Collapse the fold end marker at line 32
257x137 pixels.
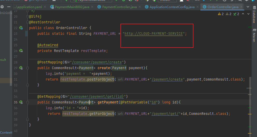click(x=28, y=85)
